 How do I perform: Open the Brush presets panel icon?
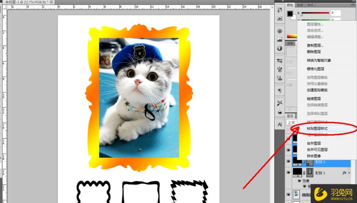click(279, 61)
